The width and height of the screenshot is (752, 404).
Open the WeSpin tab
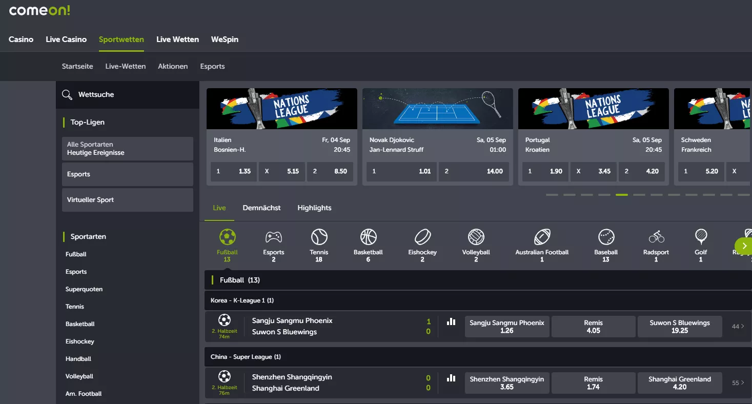pyautogui.click(x=225, y=39)
